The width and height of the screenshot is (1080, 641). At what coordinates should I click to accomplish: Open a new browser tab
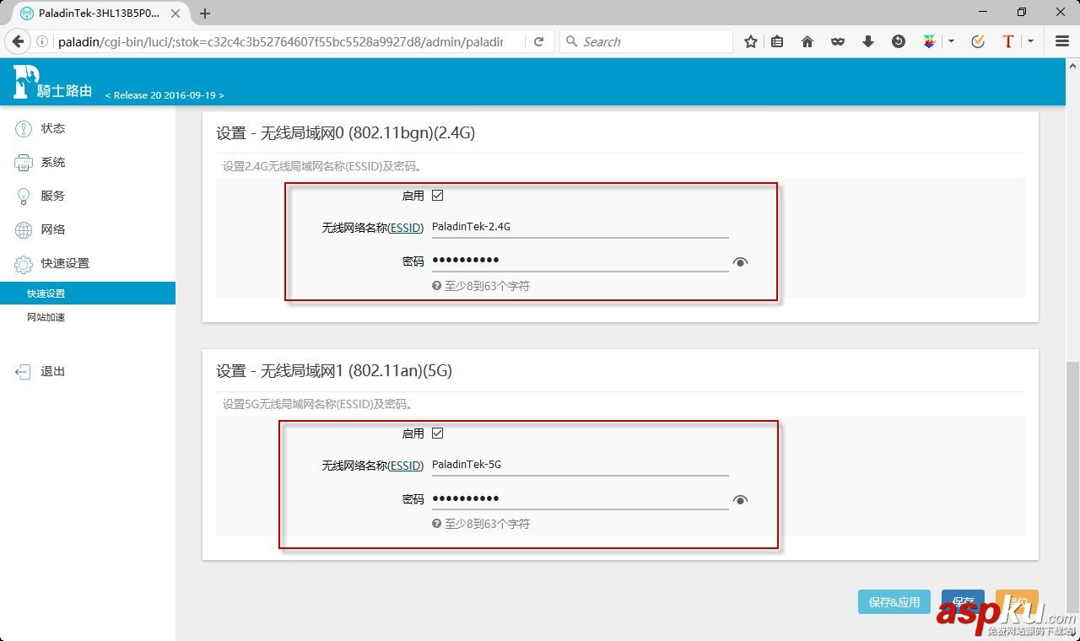pyautogui.click(x=205, y=13)
